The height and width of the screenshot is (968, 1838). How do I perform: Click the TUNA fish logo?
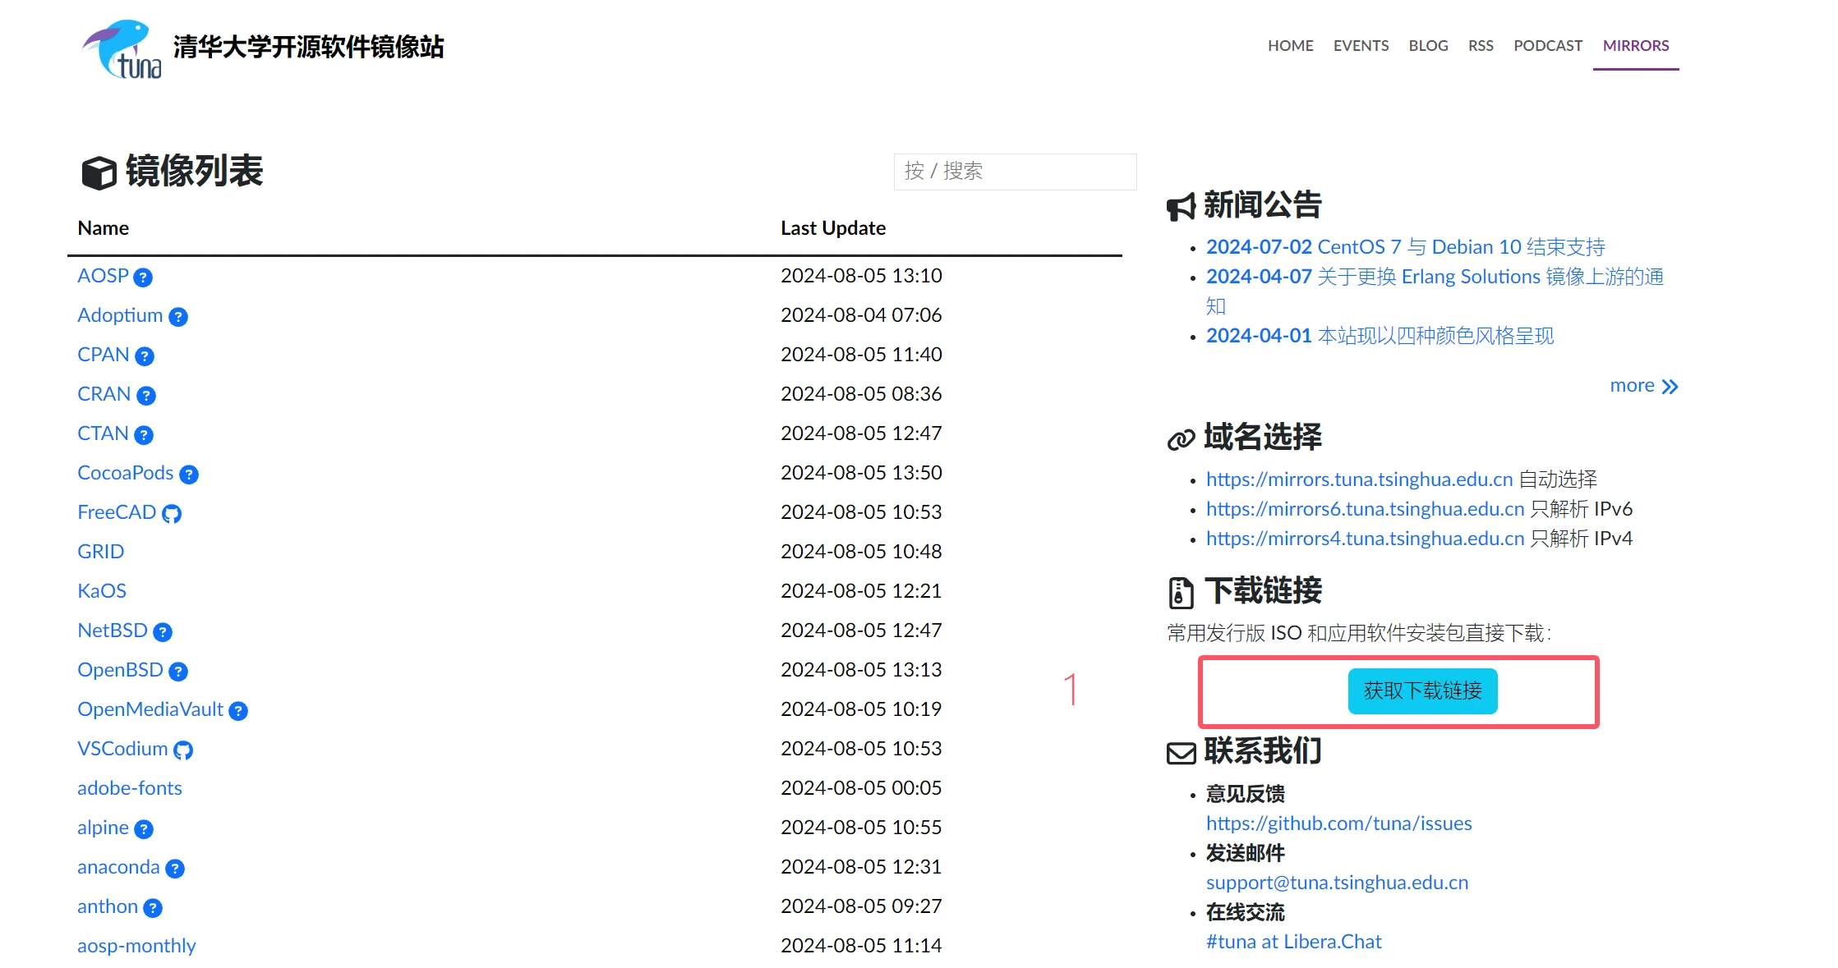(122, 49)
